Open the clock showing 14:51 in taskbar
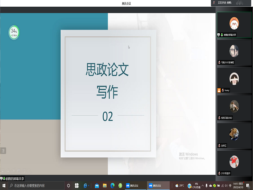 (238, 185)
